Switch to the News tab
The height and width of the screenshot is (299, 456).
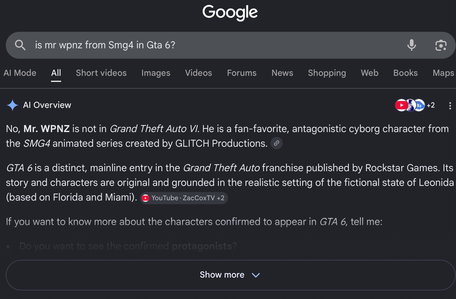pos(282,73)
